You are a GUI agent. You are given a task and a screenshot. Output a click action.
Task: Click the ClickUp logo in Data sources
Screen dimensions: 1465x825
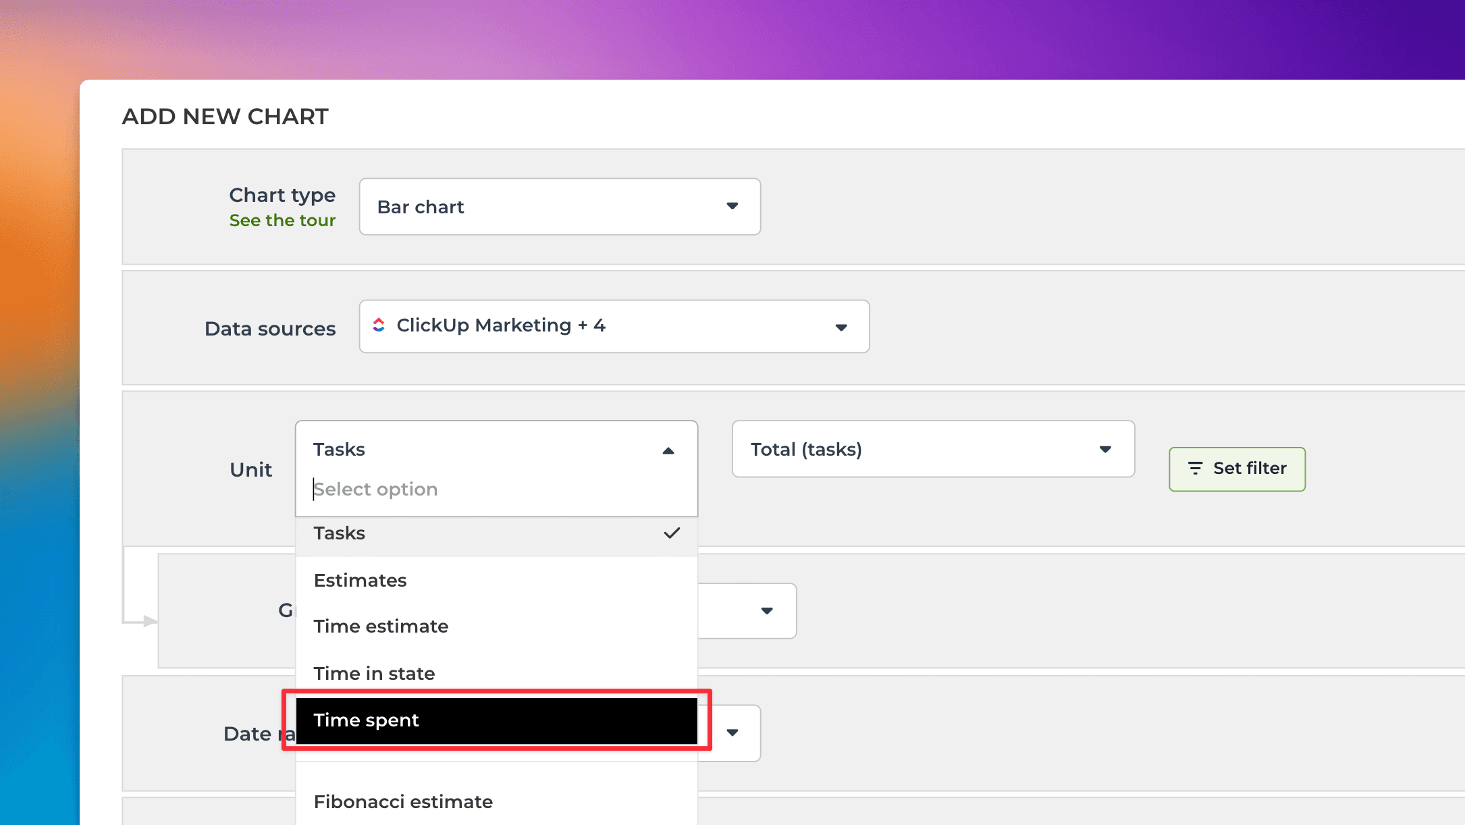(x=379, y=325)
